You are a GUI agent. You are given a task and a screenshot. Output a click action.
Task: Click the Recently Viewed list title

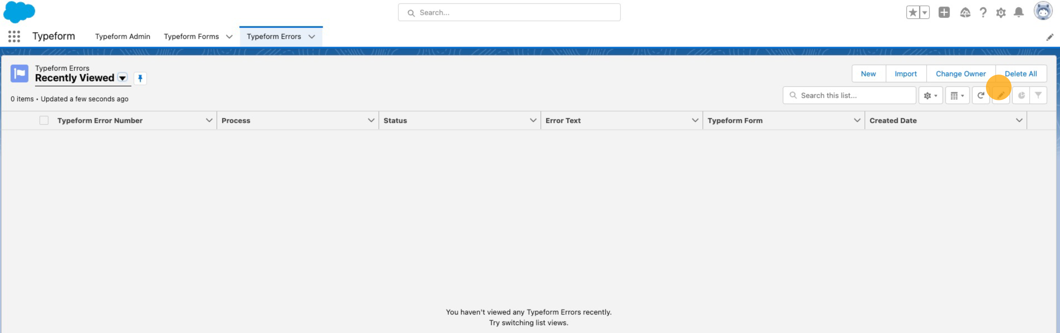click(x=75, y=78)
